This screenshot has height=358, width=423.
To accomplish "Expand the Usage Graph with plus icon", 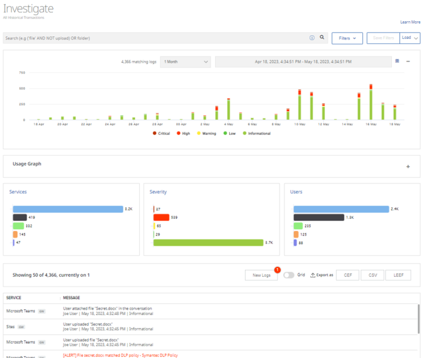I will click(x=408, y=166).
